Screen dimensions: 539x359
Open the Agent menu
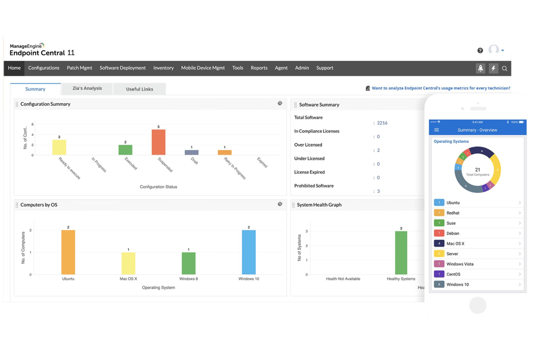click(x=281, y=68)
